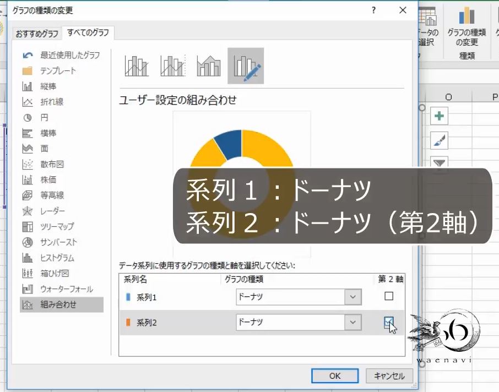499x392 pixels.
Task: Select the ユーザー設定の組み合わせ subtype icon
Action: point(246,65)
